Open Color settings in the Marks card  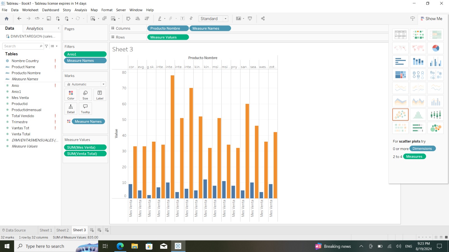(x=70, y=95)
